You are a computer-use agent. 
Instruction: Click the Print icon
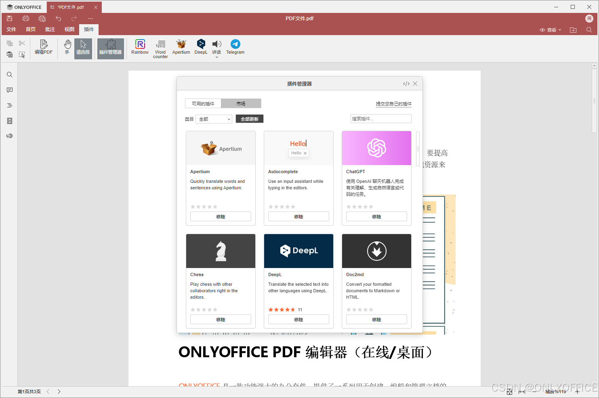(26, 19)
